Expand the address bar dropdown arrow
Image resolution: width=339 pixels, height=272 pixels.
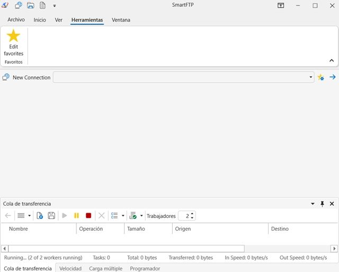[x=311, y=77]
